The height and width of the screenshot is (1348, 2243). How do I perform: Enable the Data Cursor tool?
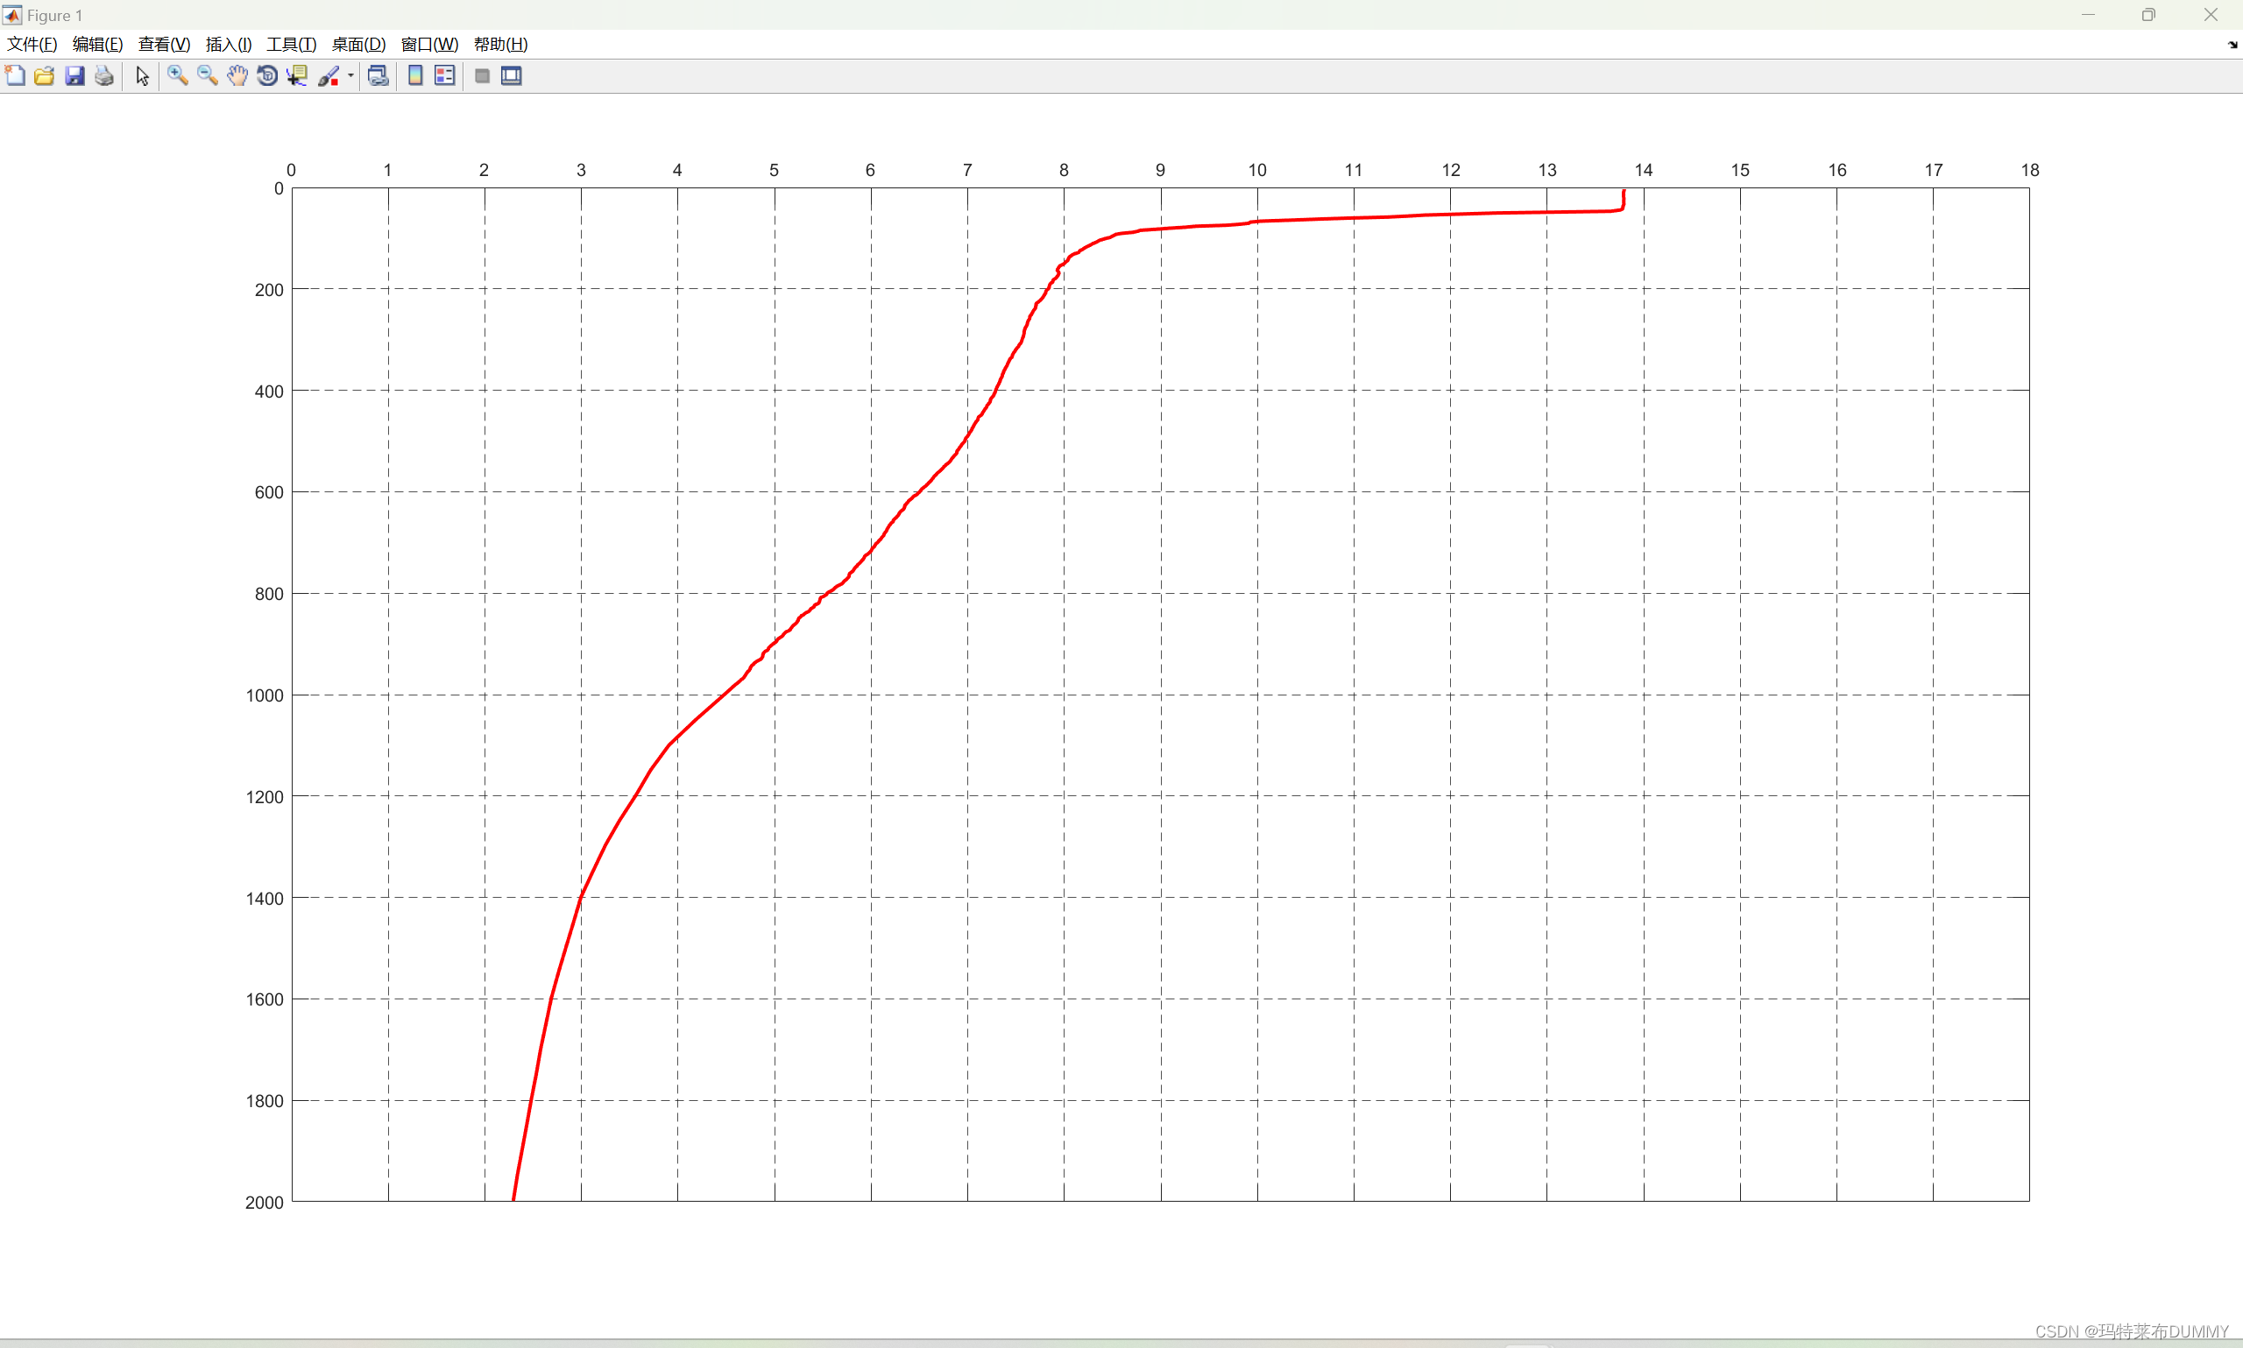297,76
